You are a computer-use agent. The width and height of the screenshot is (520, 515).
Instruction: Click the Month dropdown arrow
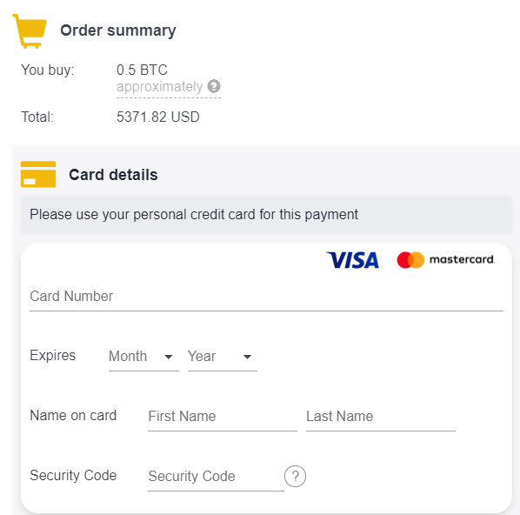(x=169, y=357)
